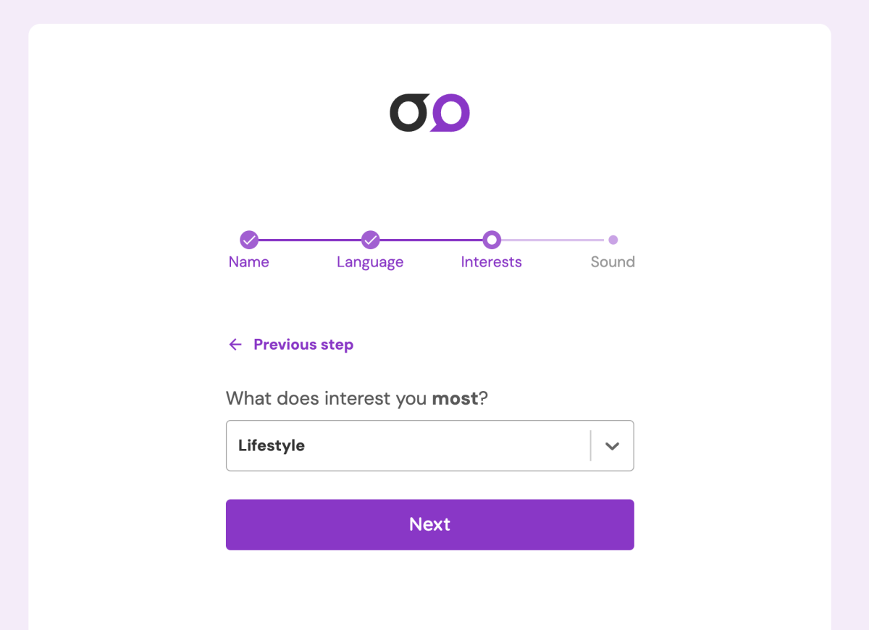This screenshot has height=630, width=869.
Task: Click the "What does interest you" question text
Action: pos(327,398)
